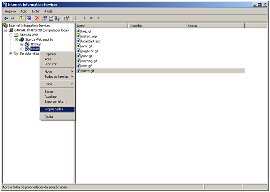The width and height of the screenshot is (270, 192).
Task: Expand the IISHelp virtual directory node
Action: (x=22, y=44)
